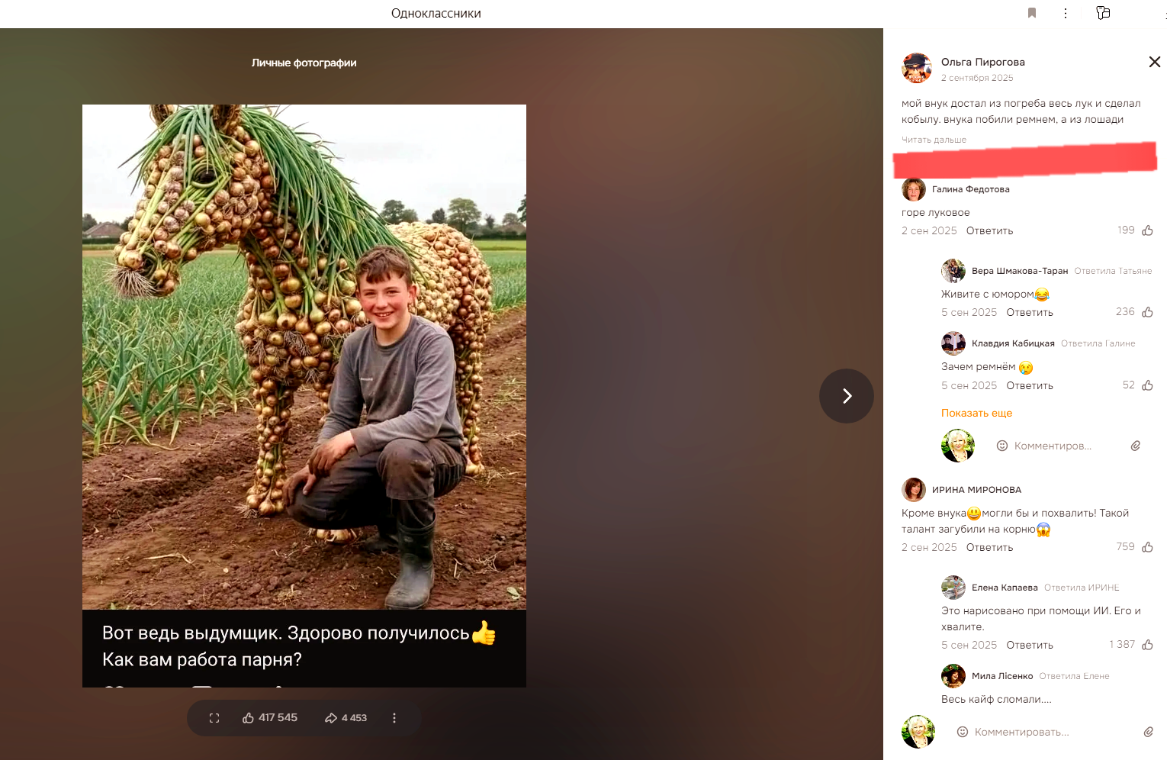
Task: Open Личные фотографии album
Action: 304,63
